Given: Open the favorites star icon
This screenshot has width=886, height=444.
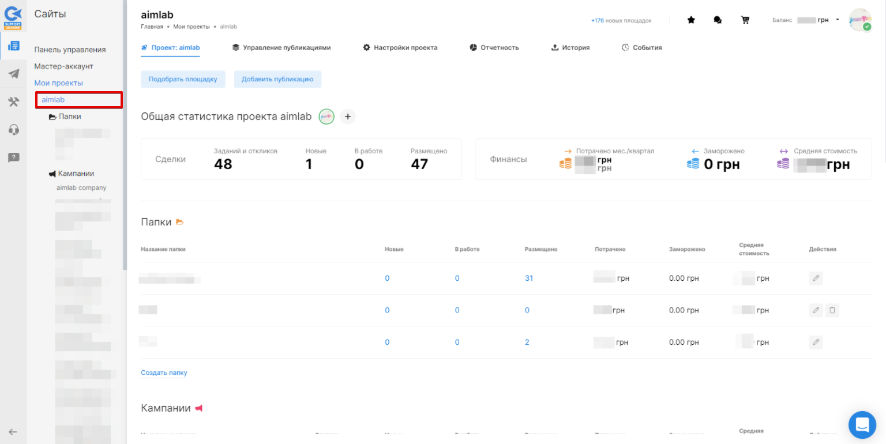Looking at the screenshot, I should point(691,20).
